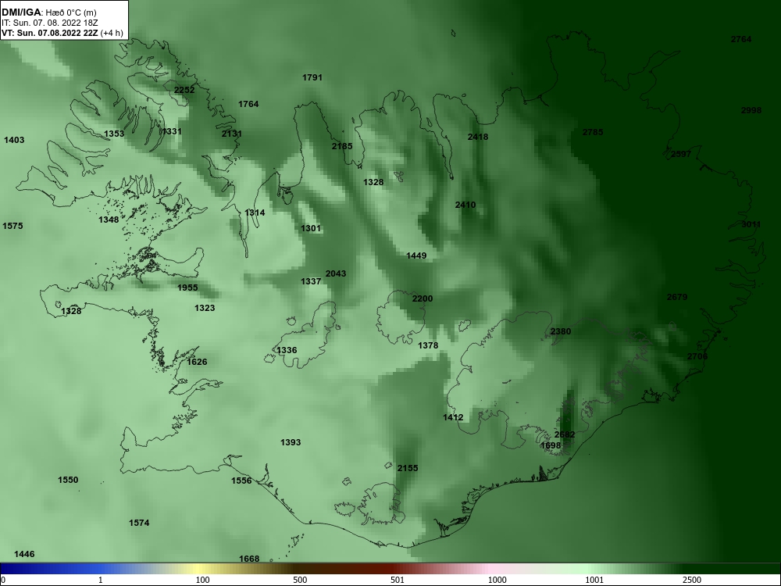Viewport: 781px width, 586px height.
Task: Click the value 1348 near the islands
Action: 109,220
